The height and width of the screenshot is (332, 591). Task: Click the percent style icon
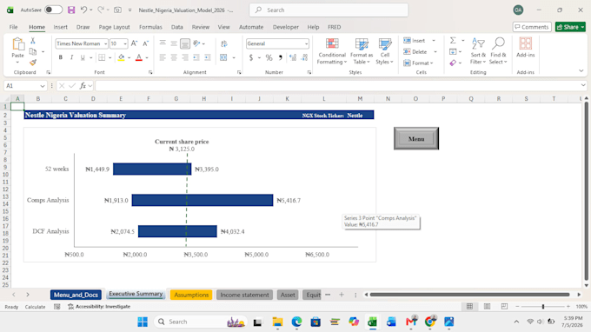269,57
